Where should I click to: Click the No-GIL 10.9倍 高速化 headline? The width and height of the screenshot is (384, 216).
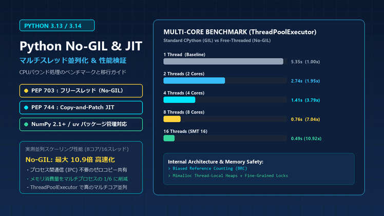[70, 160]
